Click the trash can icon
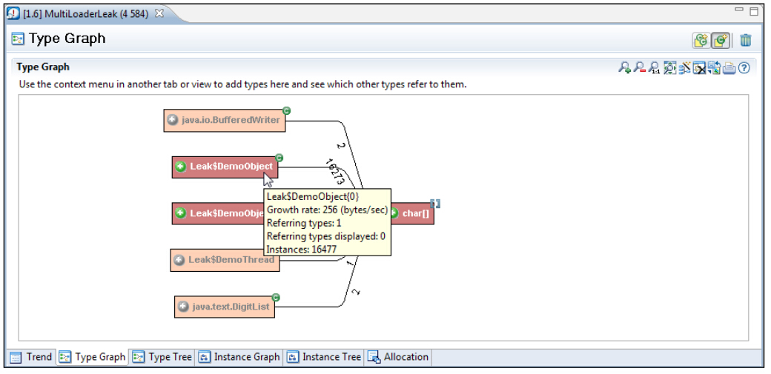 [746, 40]
